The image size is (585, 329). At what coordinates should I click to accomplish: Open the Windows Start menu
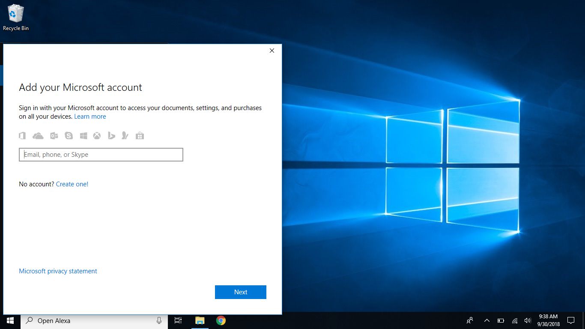point(10,320)
